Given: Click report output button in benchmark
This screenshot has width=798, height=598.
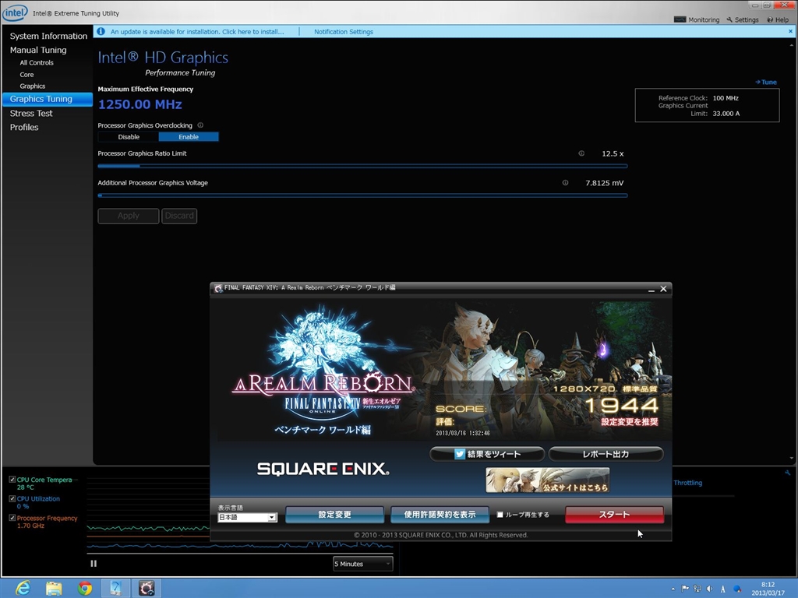Looking at the screenshot, I should (606, 454).
